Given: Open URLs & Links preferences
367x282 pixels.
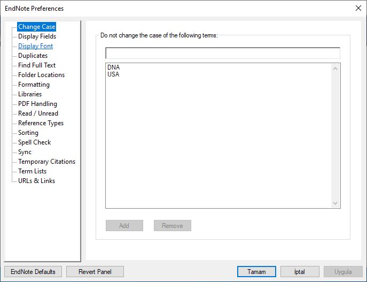Looking at the screenshot, I should coord(36,180).
